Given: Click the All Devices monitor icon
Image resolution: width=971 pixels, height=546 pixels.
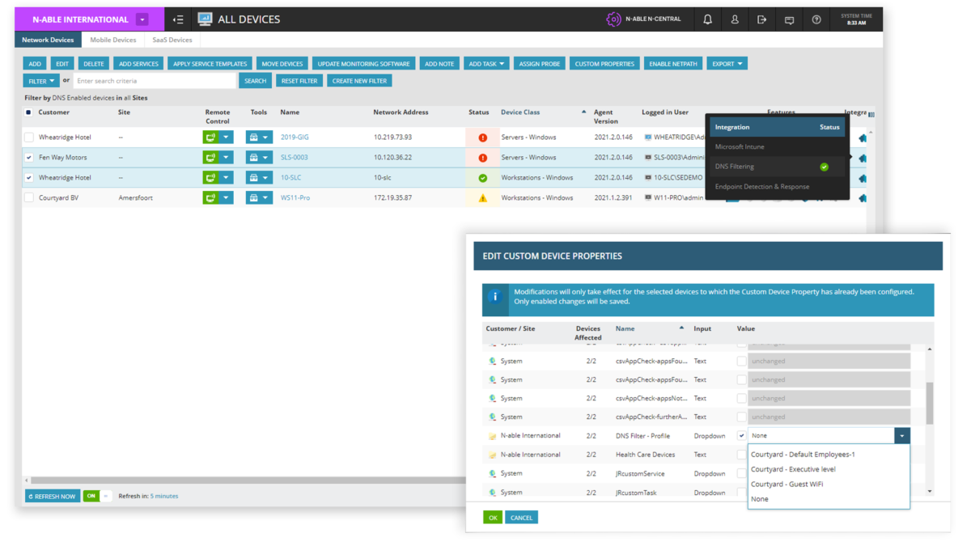Looking at the screenshot, I should (205, 19).
